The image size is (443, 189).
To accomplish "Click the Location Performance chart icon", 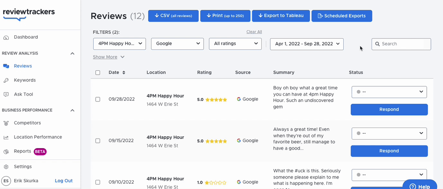I will point(6,137).
